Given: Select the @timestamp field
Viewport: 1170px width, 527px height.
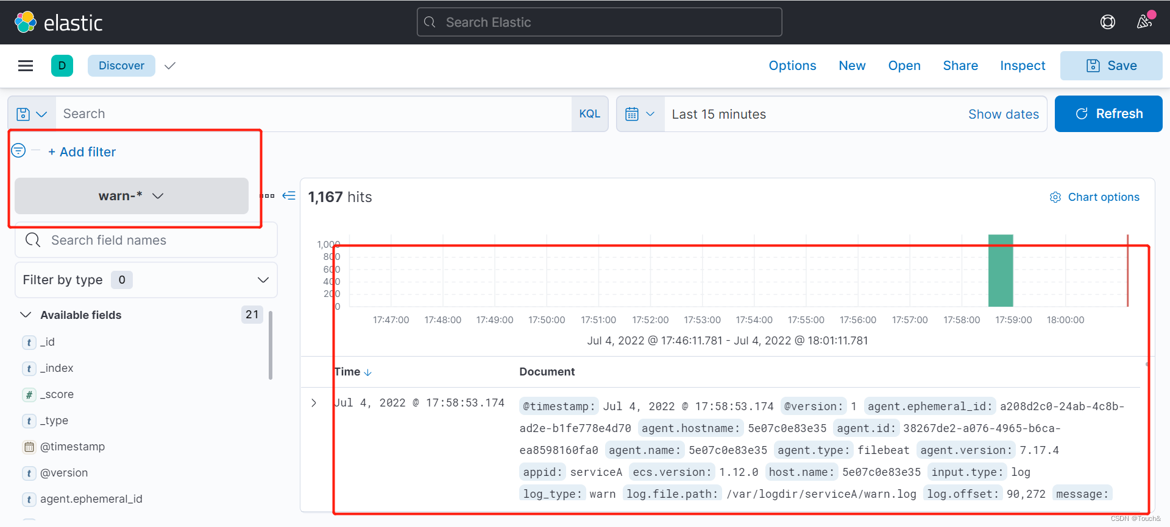Looking at the screenshot, I should tap(73, 447).
